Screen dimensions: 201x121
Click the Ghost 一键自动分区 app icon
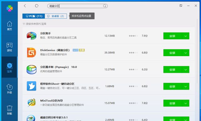point(31,86)
